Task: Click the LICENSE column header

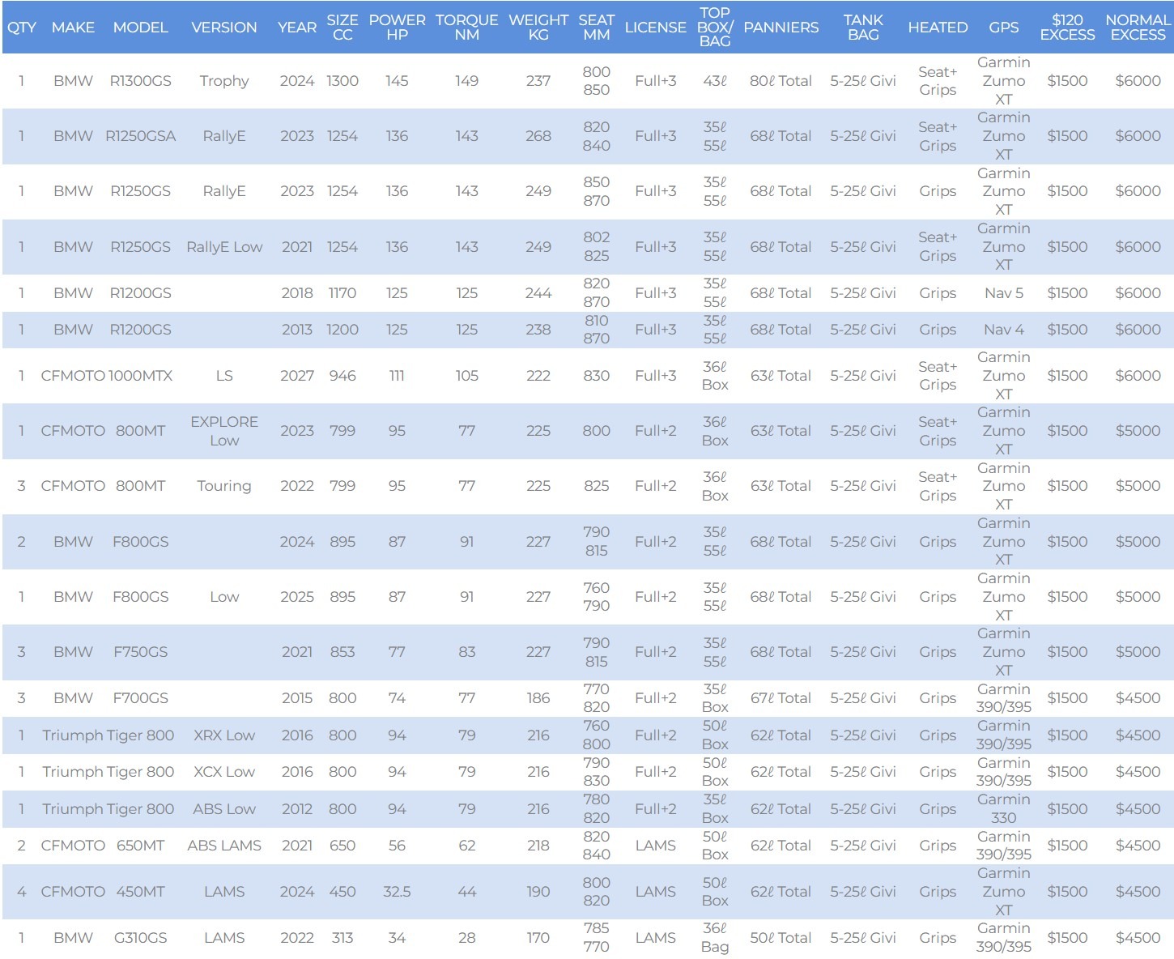Action: pyautogui.click(x=656, y=28)
